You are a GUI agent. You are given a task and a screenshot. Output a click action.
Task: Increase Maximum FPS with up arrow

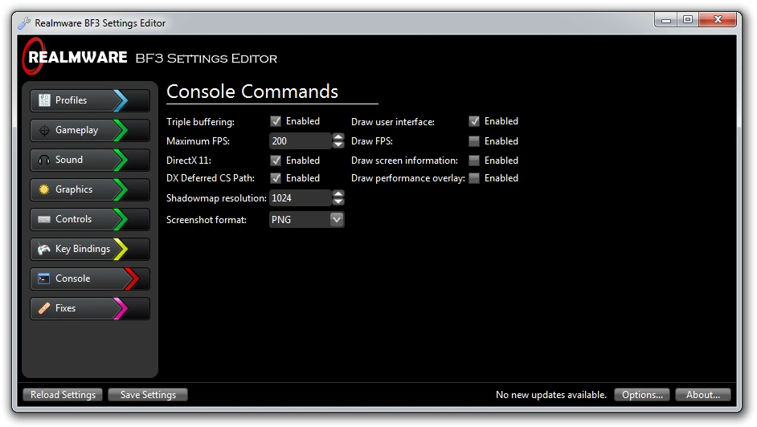pos(338,137)
